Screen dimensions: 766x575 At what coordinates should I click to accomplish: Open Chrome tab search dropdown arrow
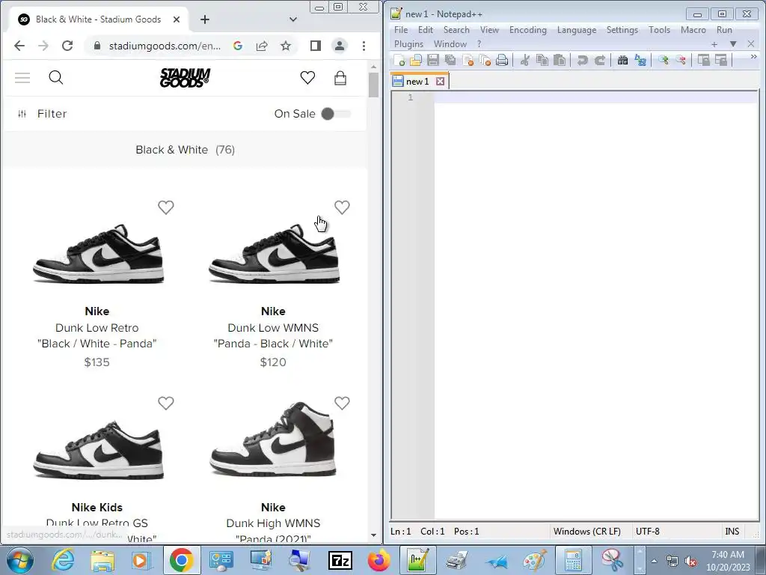293,19
